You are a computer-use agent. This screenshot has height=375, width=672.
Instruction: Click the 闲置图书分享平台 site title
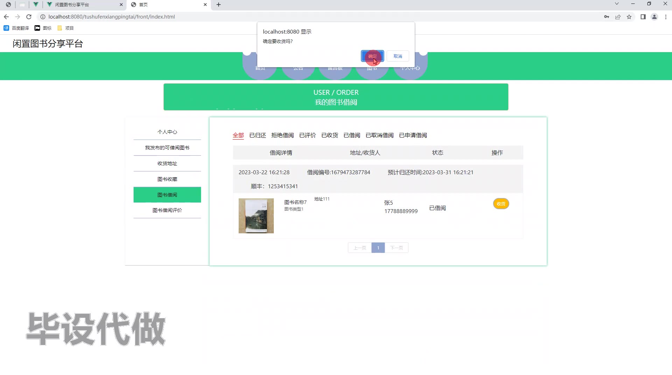coord(48,44)
